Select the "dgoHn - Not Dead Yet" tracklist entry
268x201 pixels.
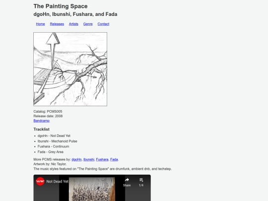54,135
